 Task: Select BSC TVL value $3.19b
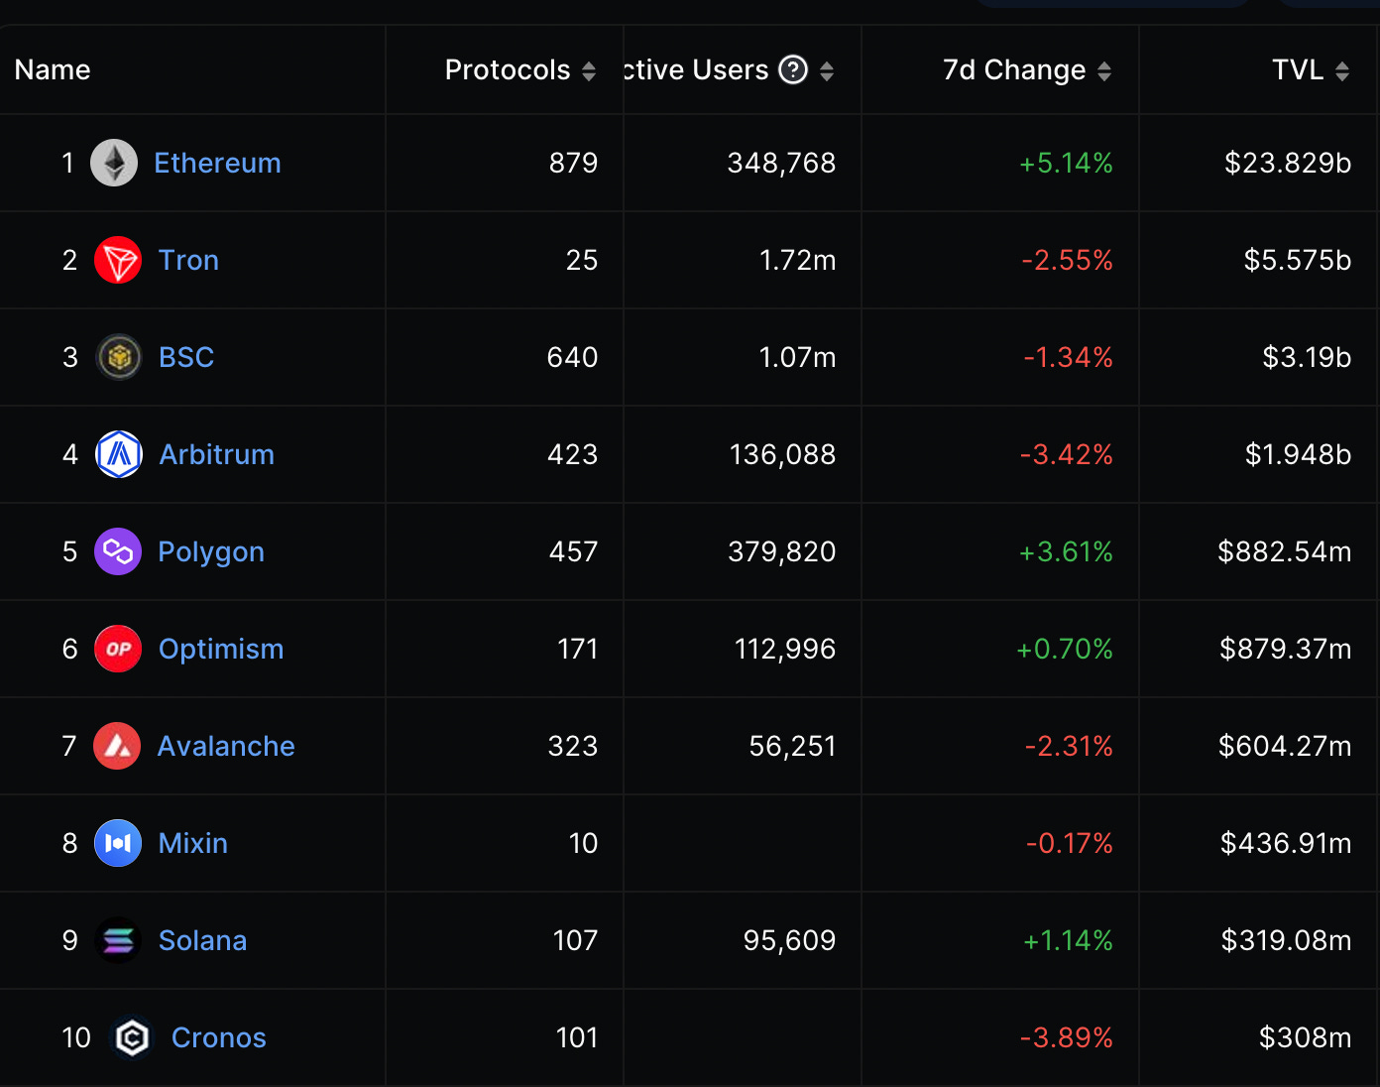(x=1307, y=357)
